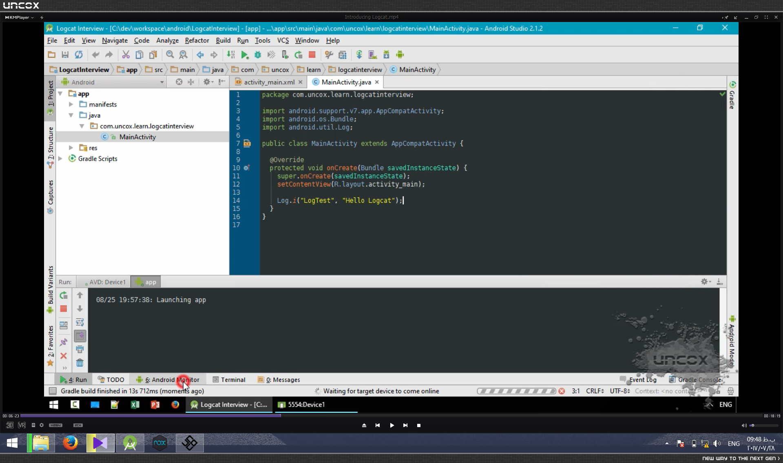Screen dimensions: 783x463
Task: Mute the KMPlayer volume speaker icon
Action: [x=744, y=425]
